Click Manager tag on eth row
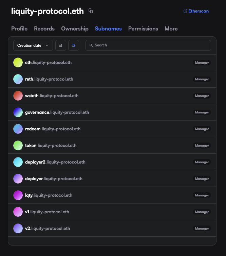Screen dimensions: 226x256 pyautogui.click(x=202, y=63)
